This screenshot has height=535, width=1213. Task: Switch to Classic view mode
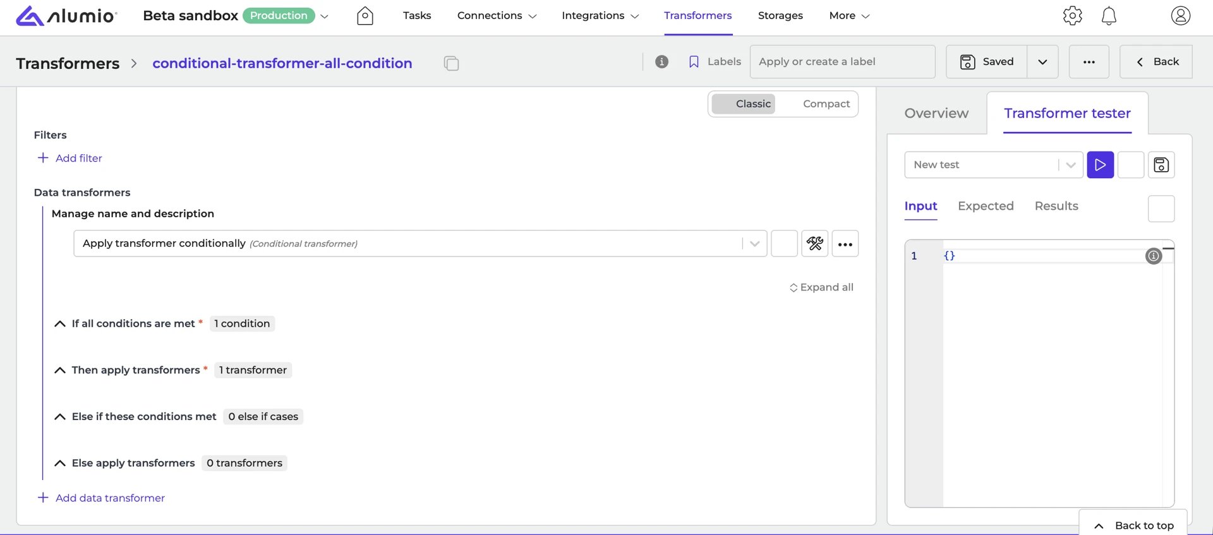744,104
